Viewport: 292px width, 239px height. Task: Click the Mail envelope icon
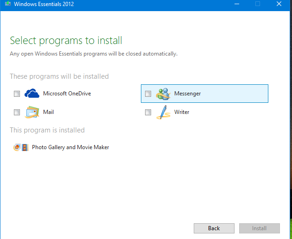click(32, 112)
